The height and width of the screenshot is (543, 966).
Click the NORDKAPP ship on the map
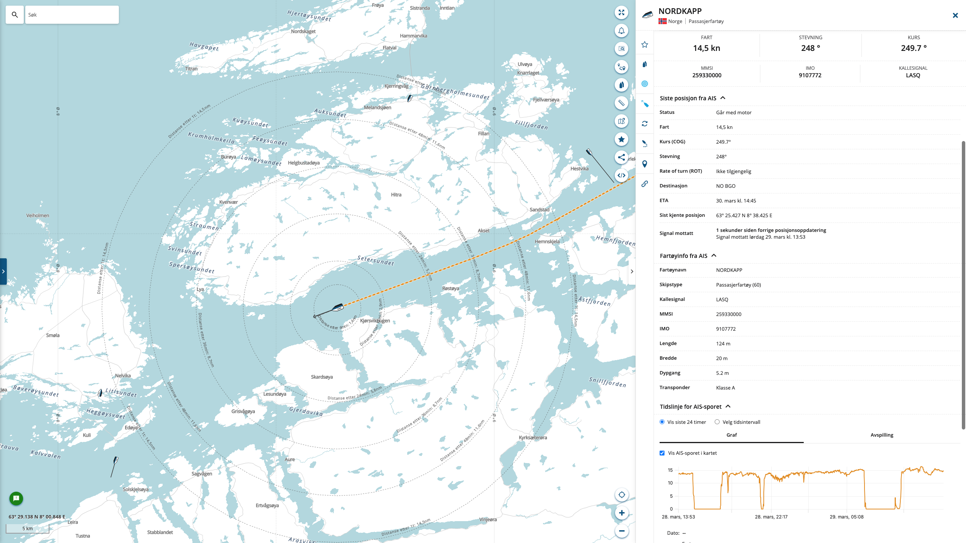pyautogui.click(x=337, y=308)
